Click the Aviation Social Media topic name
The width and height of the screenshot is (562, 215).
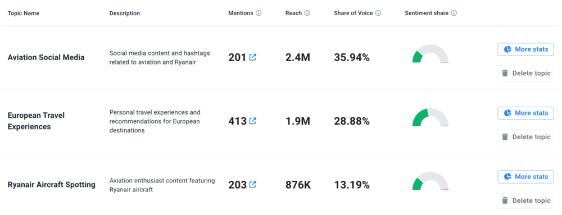[x=46, y=57]
